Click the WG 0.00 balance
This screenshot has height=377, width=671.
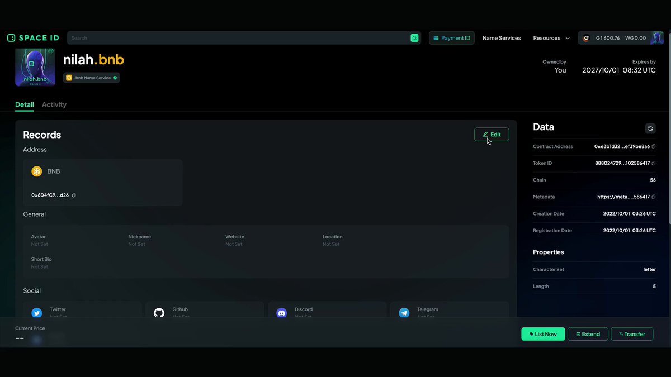pyautogui.click(x=636, y=38)
